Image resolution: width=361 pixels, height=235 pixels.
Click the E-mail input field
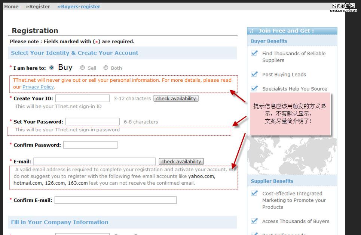coord(94,162)
